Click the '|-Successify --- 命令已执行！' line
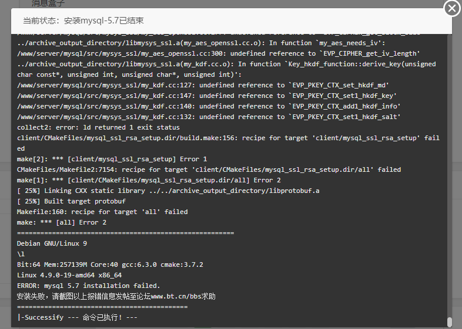462x329 pixels. [x=77, y=317]
